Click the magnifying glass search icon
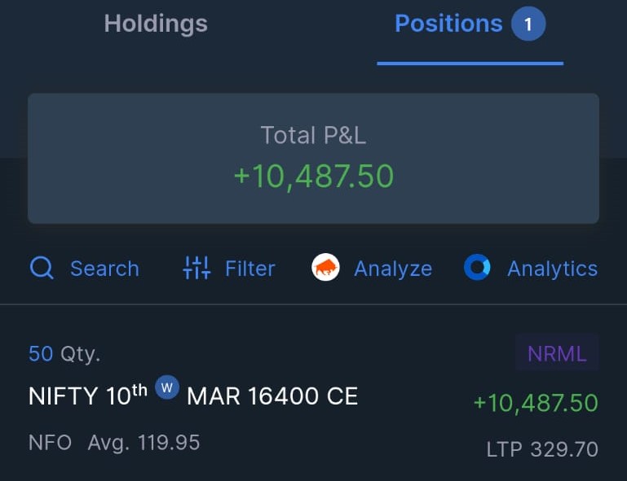This screenshot has height=481, width=627. point(42,268)
